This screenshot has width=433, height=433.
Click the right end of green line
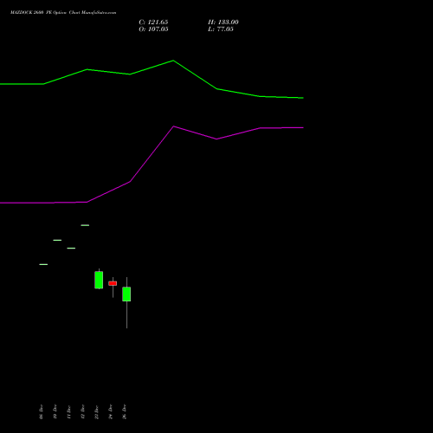302,98
